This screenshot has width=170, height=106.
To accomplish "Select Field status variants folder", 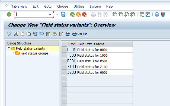I will (x=30, y=49).
